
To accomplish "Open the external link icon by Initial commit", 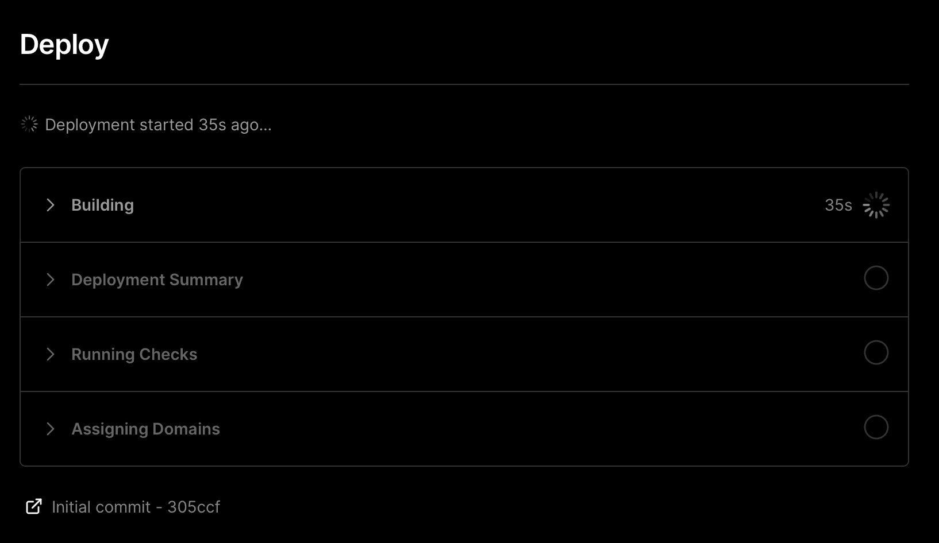I will (x=34, y=506).
